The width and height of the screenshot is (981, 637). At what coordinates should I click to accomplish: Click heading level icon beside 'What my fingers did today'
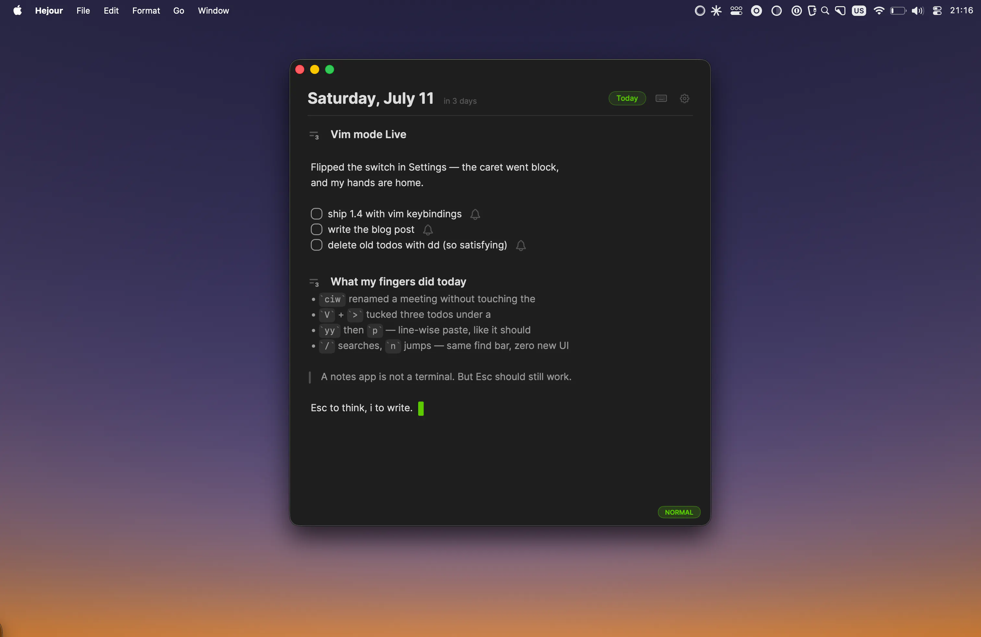point(314,282)
